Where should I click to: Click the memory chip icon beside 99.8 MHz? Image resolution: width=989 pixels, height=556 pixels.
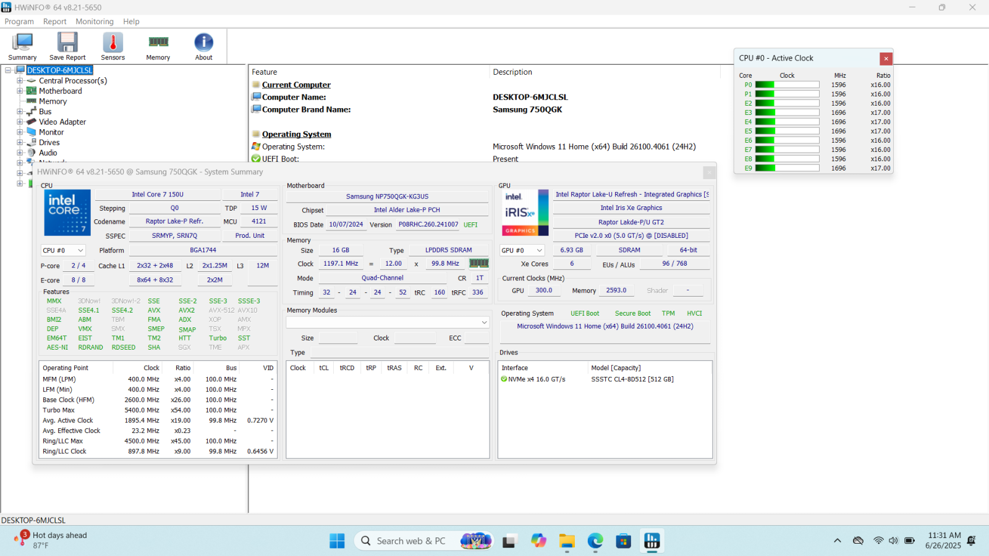479,263
